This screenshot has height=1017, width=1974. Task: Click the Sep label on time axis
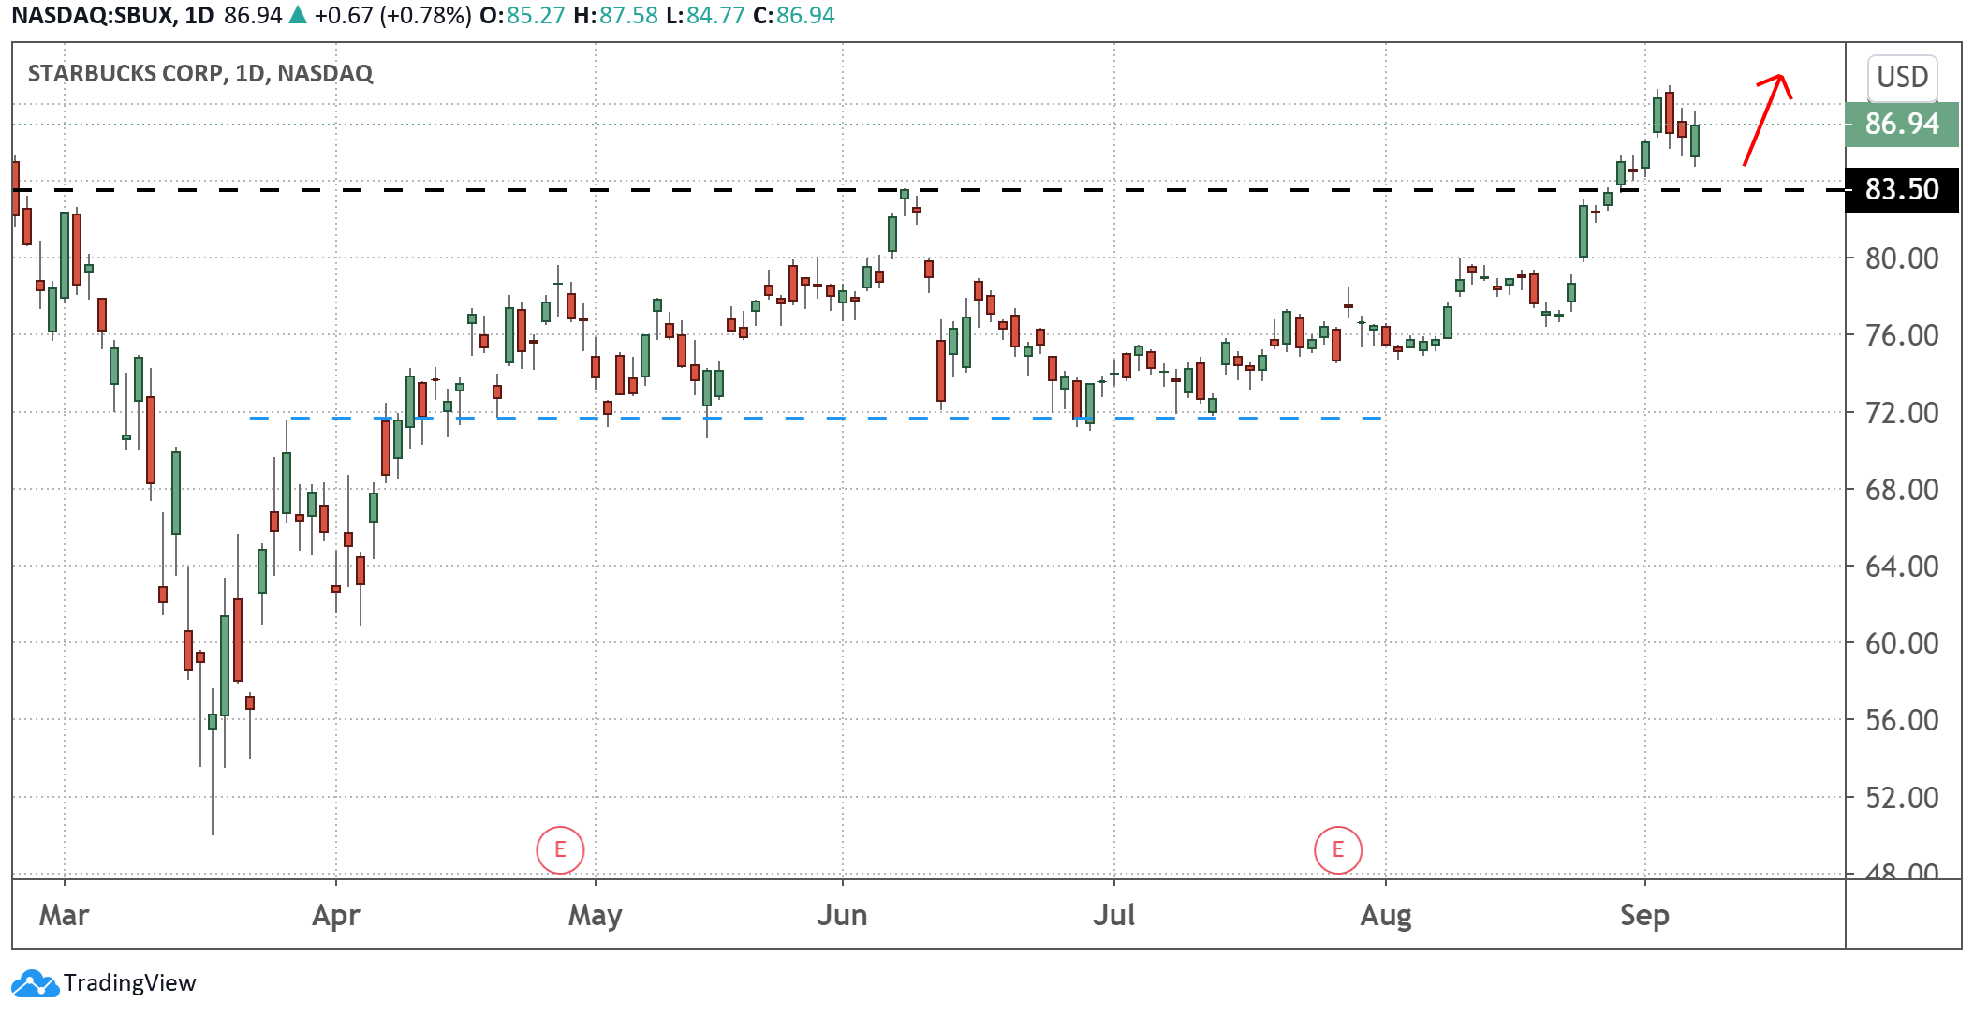tap(1644, 915)
